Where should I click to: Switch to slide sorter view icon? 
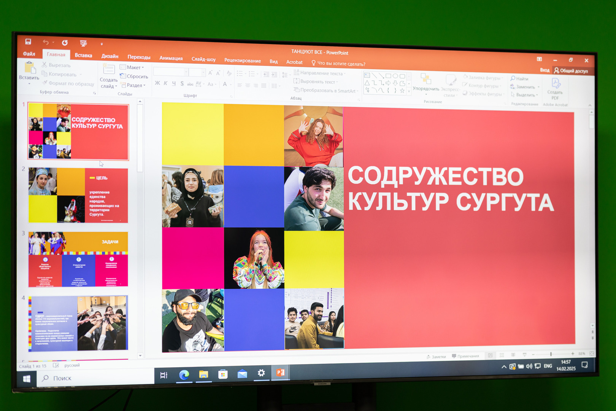(x=502, y=355)
